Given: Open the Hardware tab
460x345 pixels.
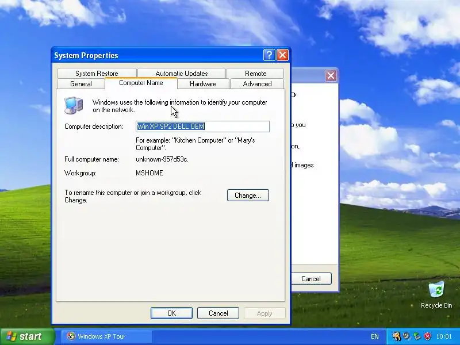Looking at the screenshot, I should [203, 84].
